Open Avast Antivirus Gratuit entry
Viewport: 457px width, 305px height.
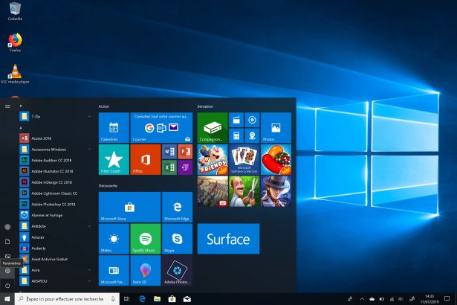click(56, 259)
